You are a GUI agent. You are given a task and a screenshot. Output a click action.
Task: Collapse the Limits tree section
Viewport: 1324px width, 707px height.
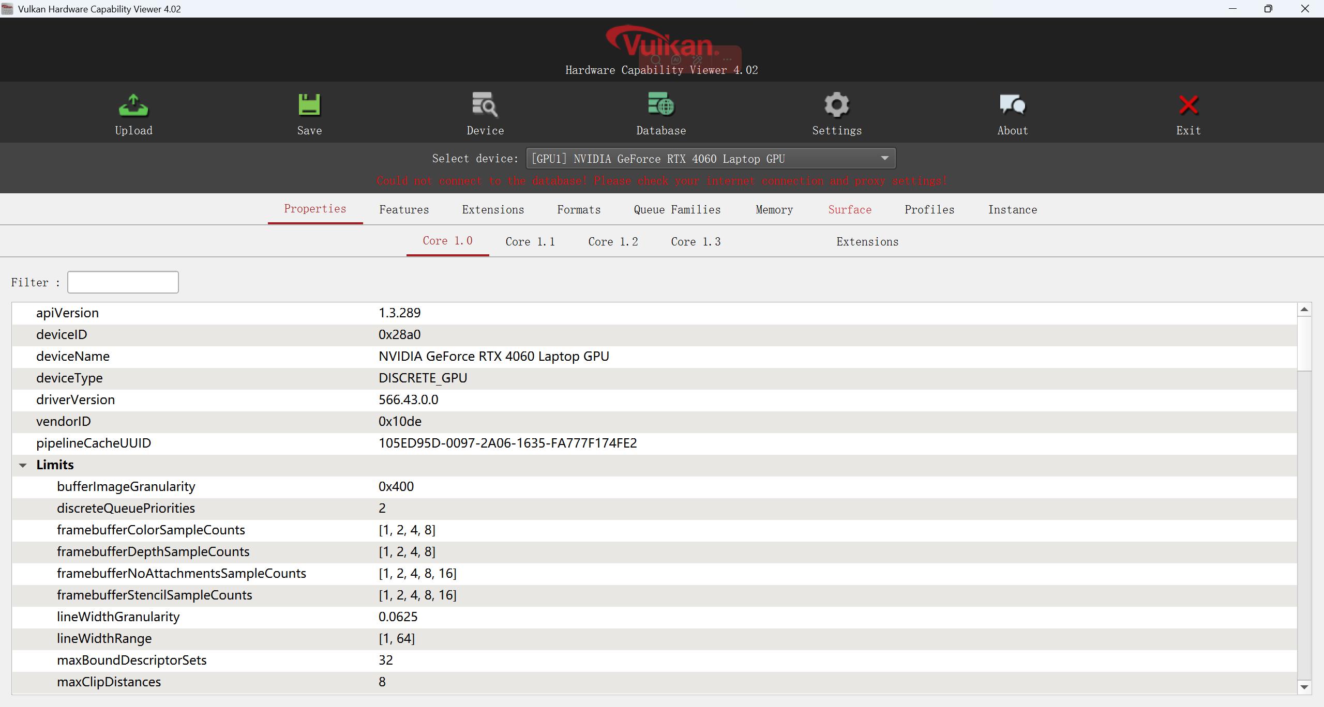(x=23, y=465)
